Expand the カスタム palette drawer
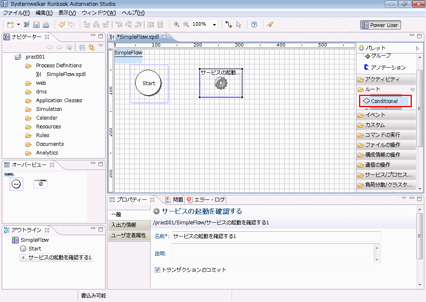 click(386, 125)
